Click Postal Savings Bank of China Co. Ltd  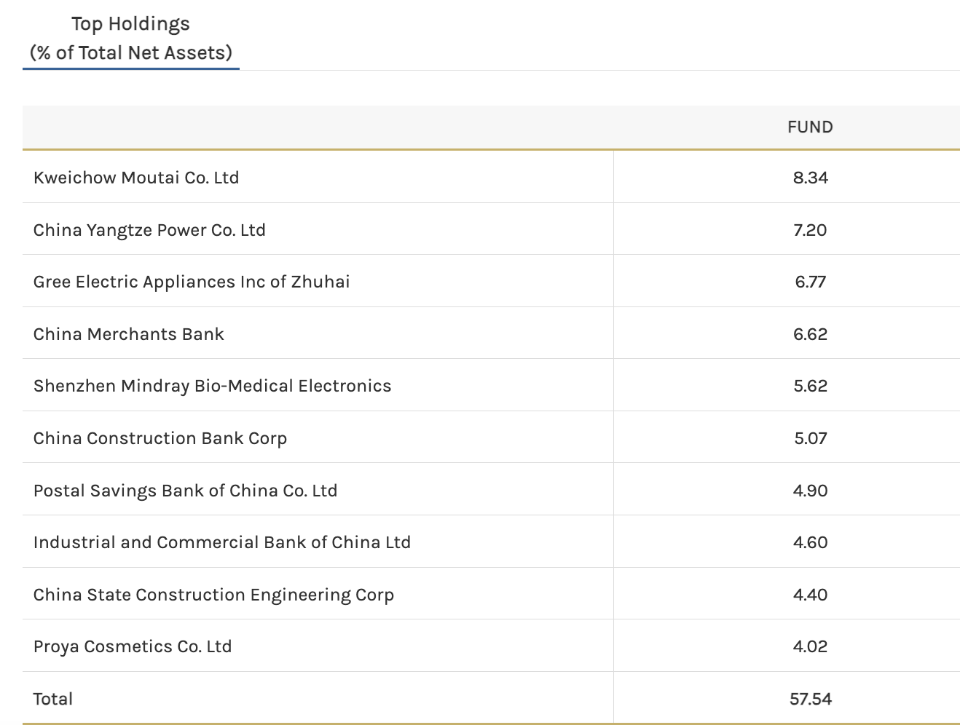tap(185, 491)
